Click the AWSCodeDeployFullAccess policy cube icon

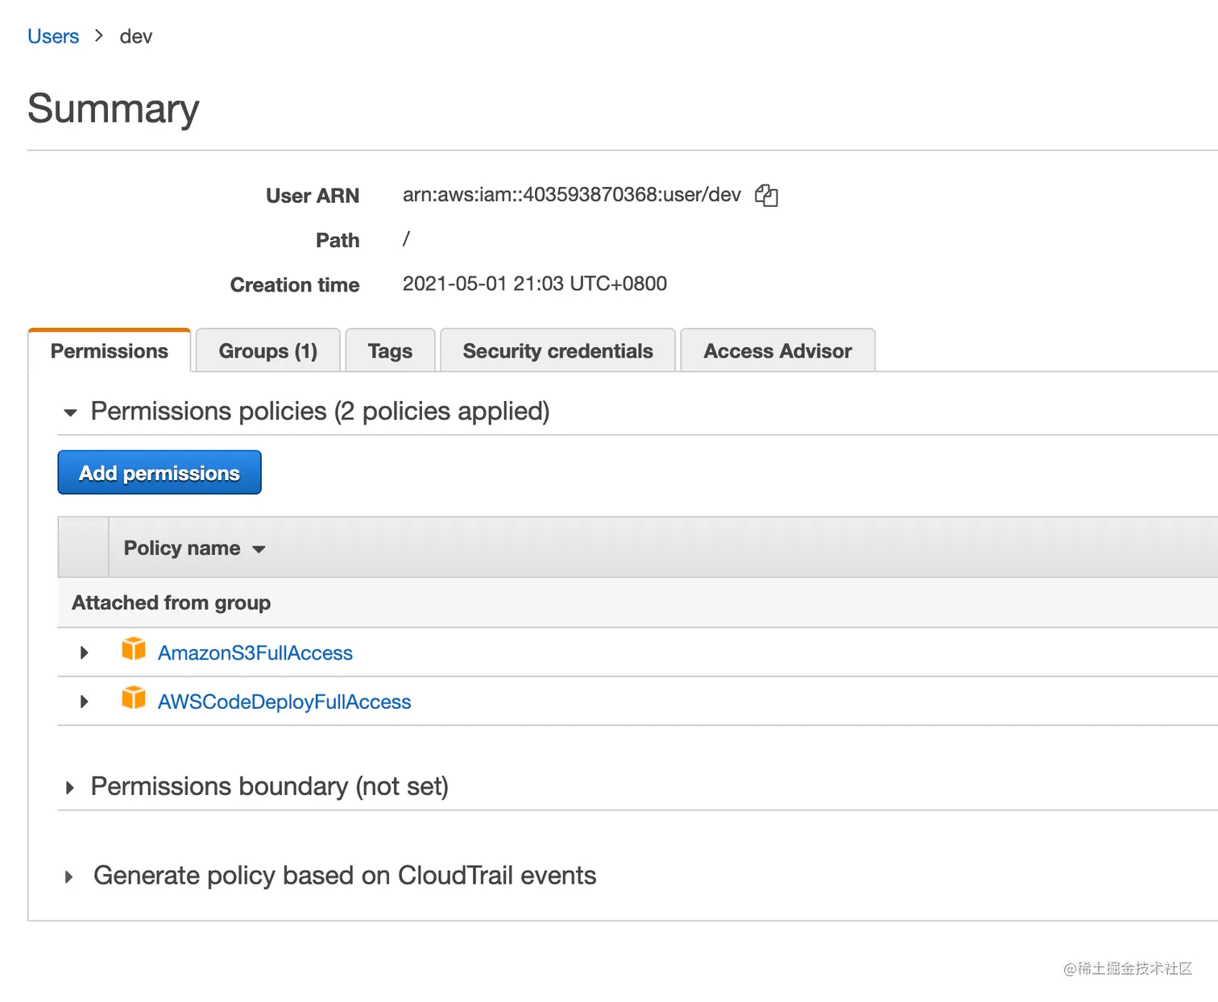click(134, 698)
